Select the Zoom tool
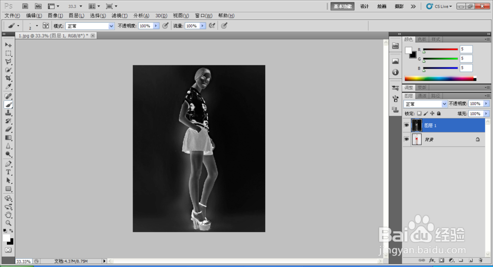 point(8,223)
